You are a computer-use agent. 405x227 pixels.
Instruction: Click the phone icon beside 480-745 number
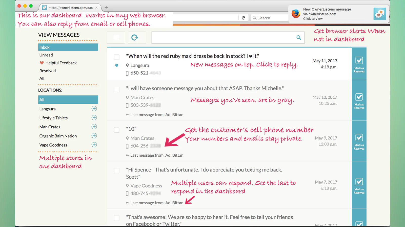pyautogui.click(x=127, y=194)
